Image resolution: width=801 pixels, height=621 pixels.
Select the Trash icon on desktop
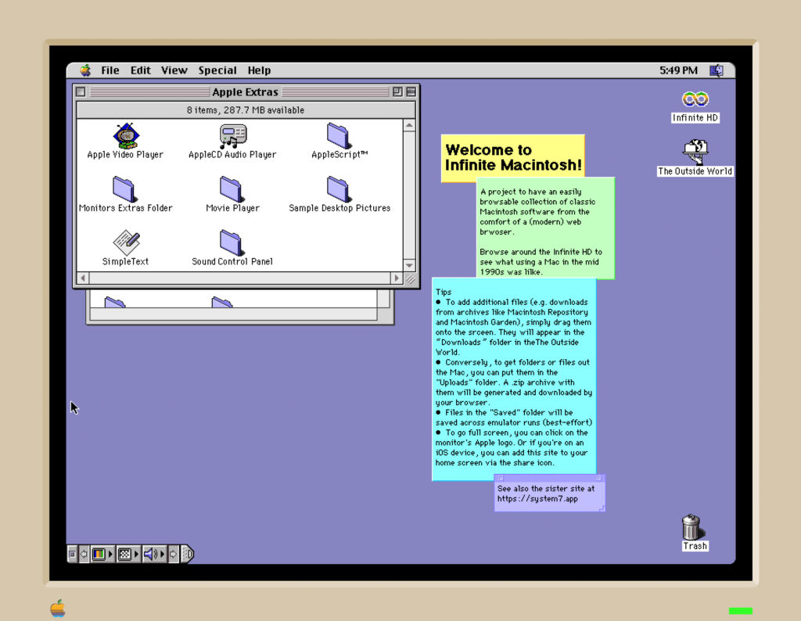(x=691, y=527)
